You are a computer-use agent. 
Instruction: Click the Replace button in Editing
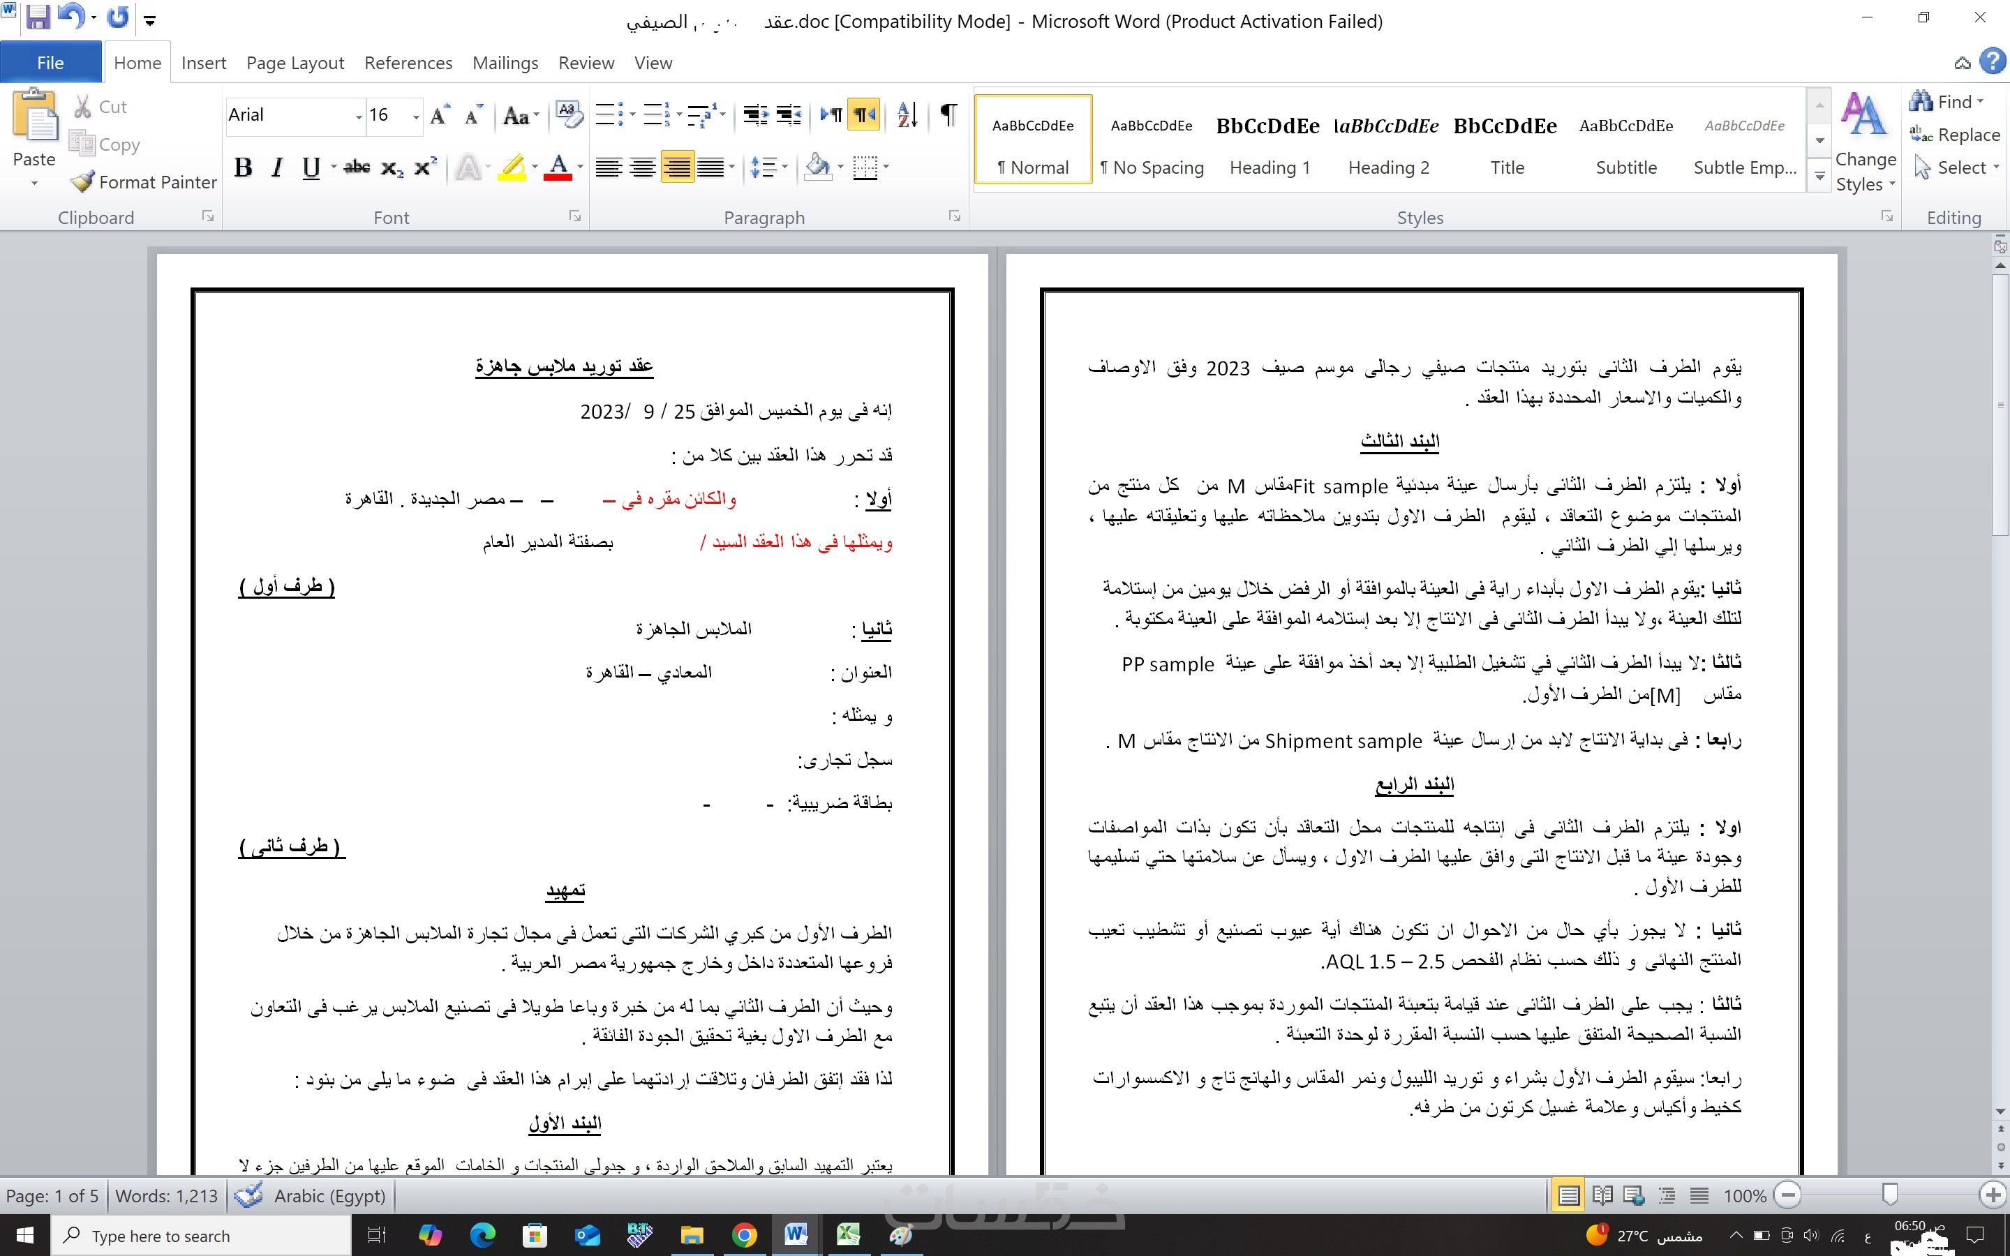click(x=1956, y=135)
